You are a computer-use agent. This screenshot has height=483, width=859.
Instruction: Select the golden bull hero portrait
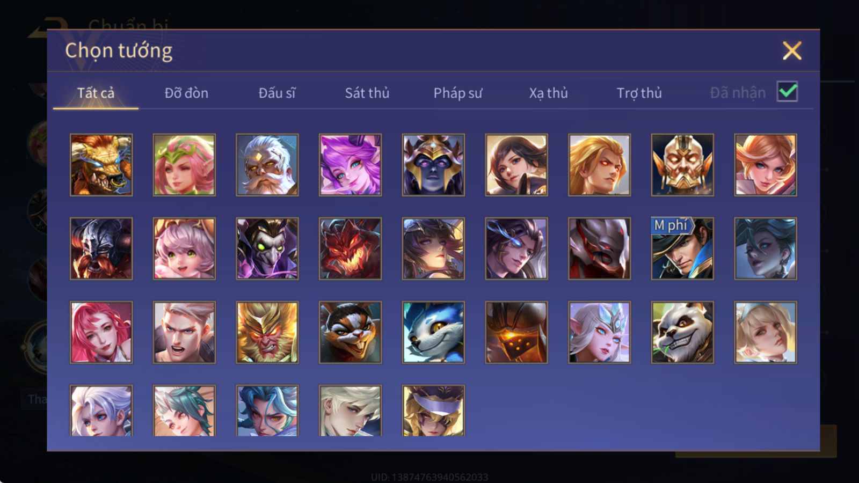(x=101, y=165)
